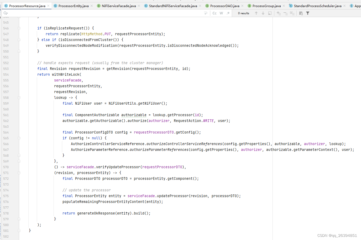Go to previous occurrence arrow
The image size is (361, 240).
(x=256, y=13)
